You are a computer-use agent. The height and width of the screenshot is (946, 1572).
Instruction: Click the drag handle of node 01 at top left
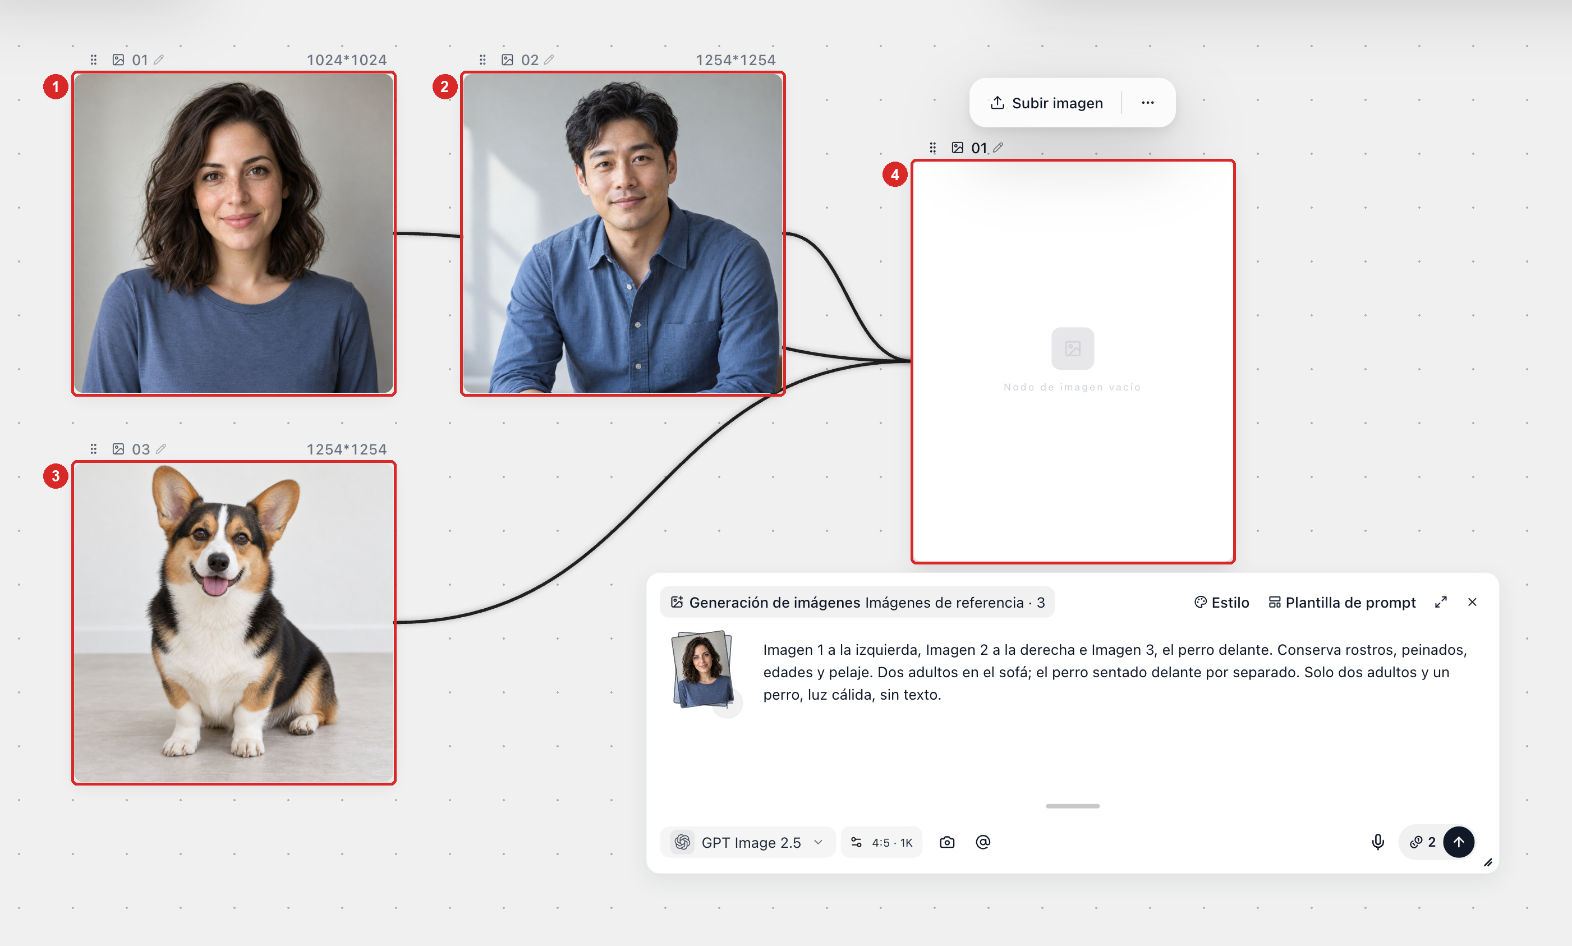(x=94, y=60)
